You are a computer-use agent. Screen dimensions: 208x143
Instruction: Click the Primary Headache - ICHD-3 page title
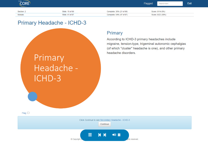pos(52,23)
